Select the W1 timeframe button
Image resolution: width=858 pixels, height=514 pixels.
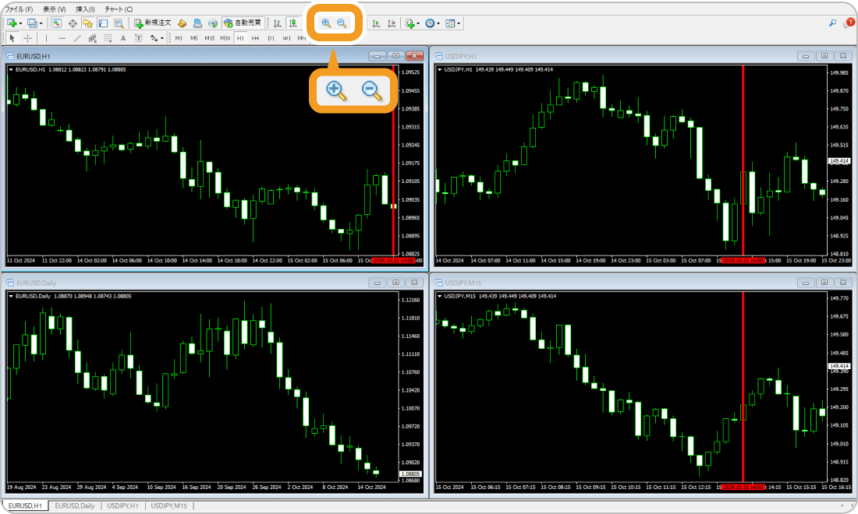click(x=286, y=38)
